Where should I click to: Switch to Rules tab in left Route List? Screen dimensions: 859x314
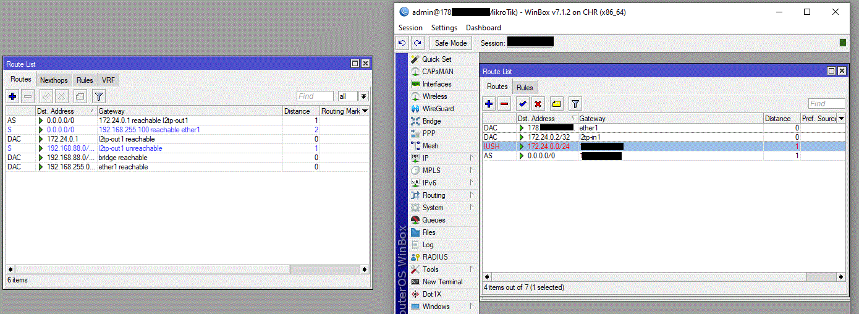pos(85,80)
